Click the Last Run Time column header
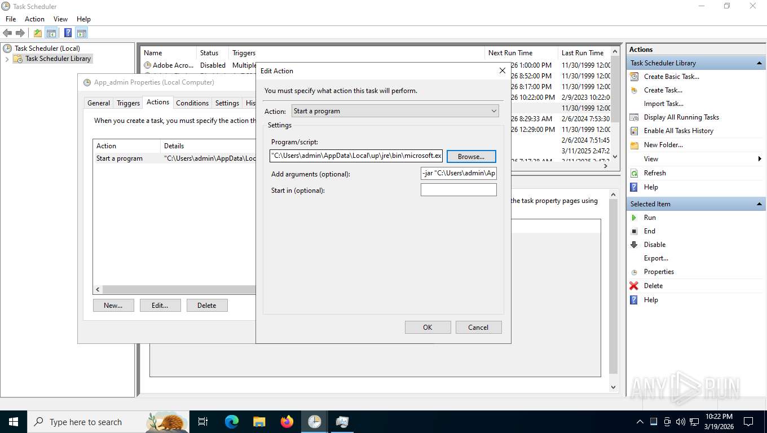The width and height of the screenshot is (767, 433). [584, 53]
